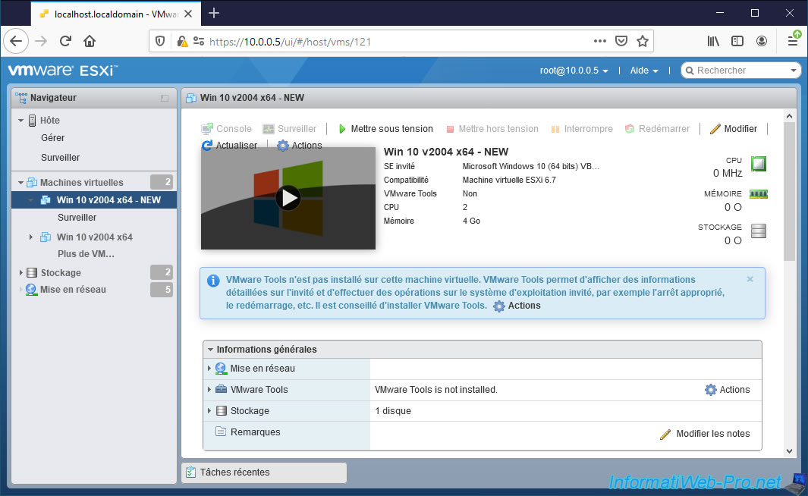808x496 pixels.
Task: Close the localhost.localdomain tab
Action: (x=189, y=14)
